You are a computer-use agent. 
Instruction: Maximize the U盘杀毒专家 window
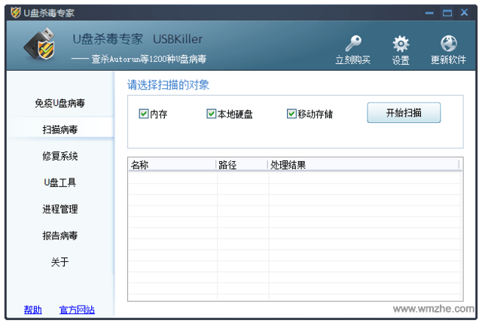pos(447,13)
